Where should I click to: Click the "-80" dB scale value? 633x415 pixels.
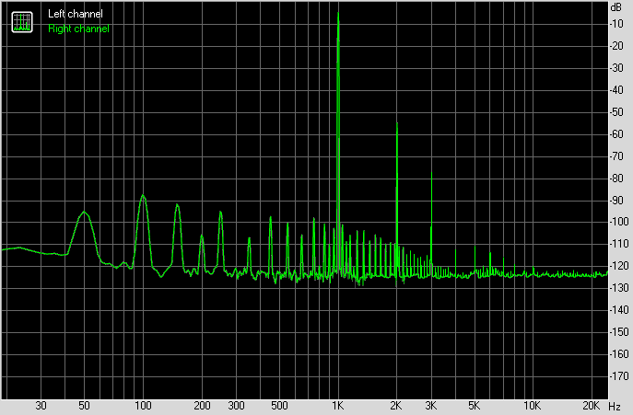616,178
